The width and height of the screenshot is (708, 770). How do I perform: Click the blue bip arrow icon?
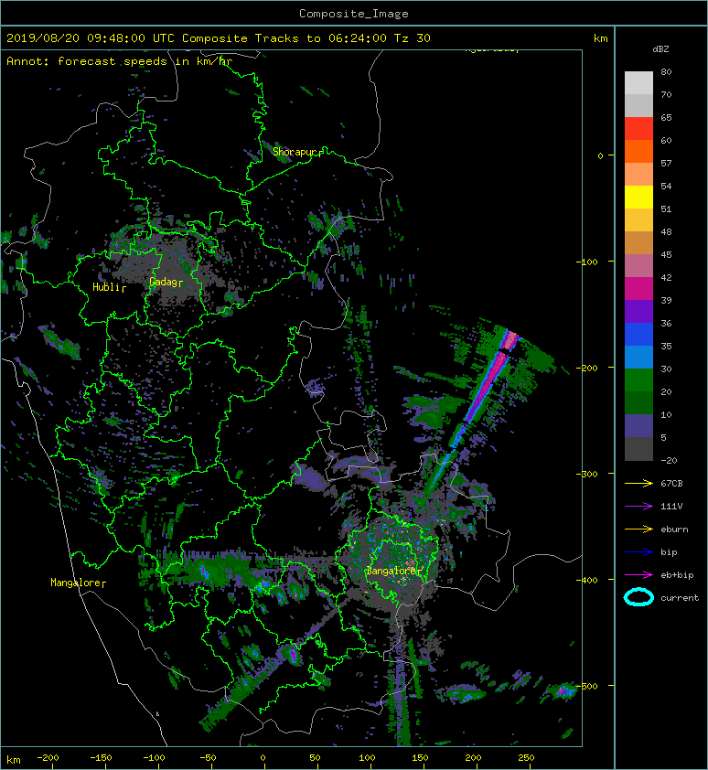click(638, 552)
